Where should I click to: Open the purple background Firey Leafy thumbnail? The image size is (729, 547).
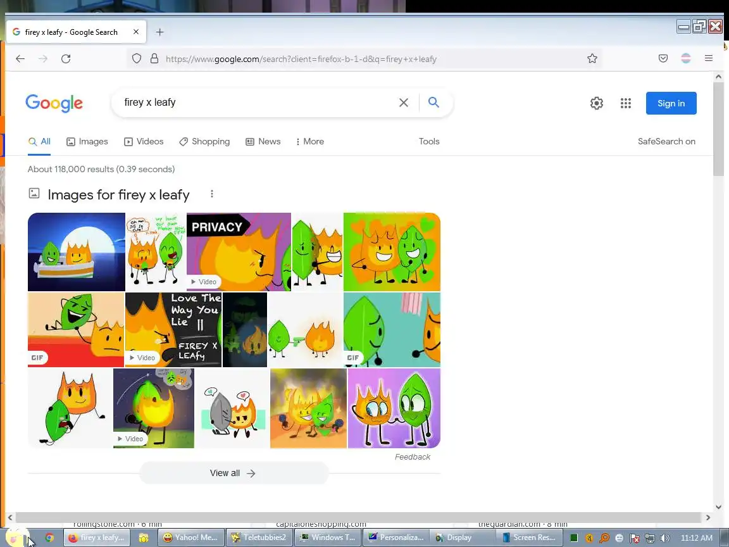[x=394, y=408]
